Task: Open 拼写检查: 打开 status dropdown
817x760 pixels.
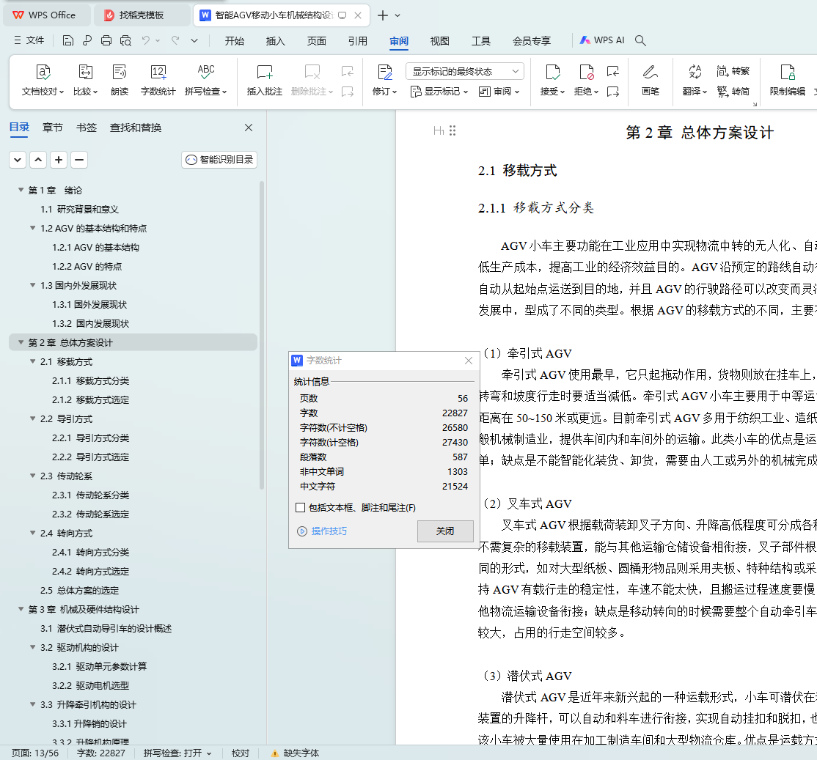Action: click(177, 753)
